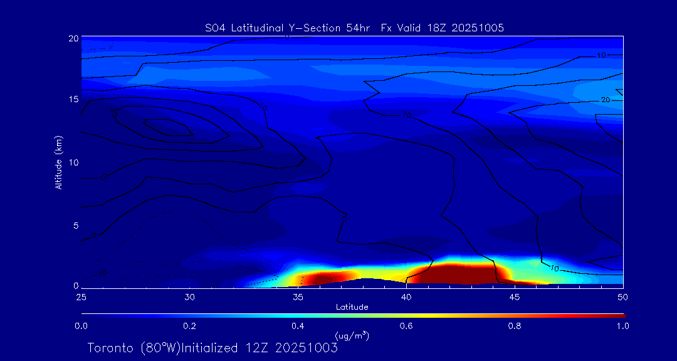
Task: Click the (ug/m³) units label
Action: [x=352, y=335]
